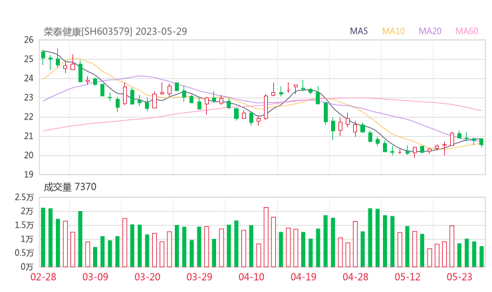Click the 1万 volume axis label
Viewport: 492px width, 292px height.
pyautogui.click(x=27, y=240)
